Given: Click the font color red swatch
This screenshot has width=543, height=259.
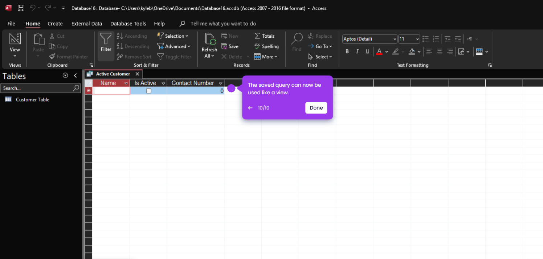Looking at the screenshot, I should [x=379, y=52].
